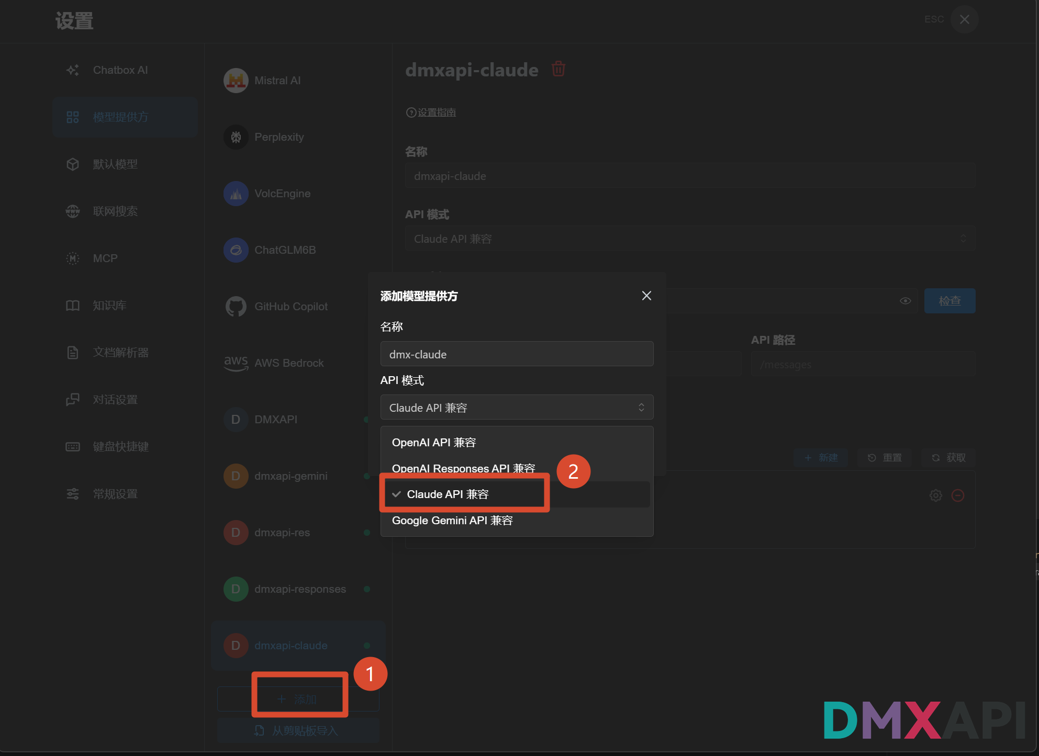
Task: Click the 常规设置 sliders icon
Action: [73, 494]
